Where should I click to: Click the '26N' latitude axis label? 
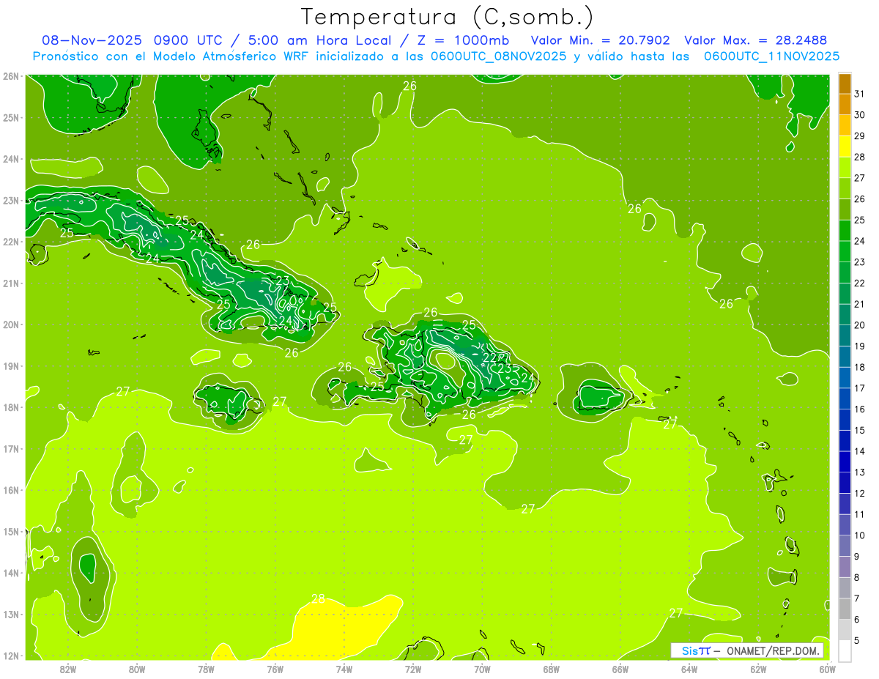point(10,76)
